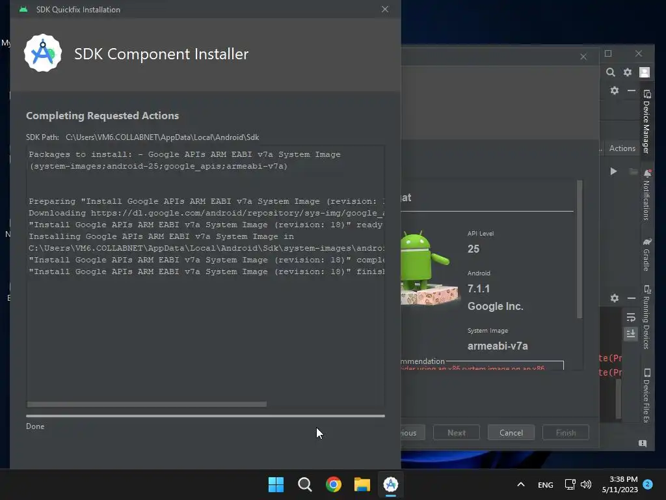Open Windows taskbar search

click(305, 484)
